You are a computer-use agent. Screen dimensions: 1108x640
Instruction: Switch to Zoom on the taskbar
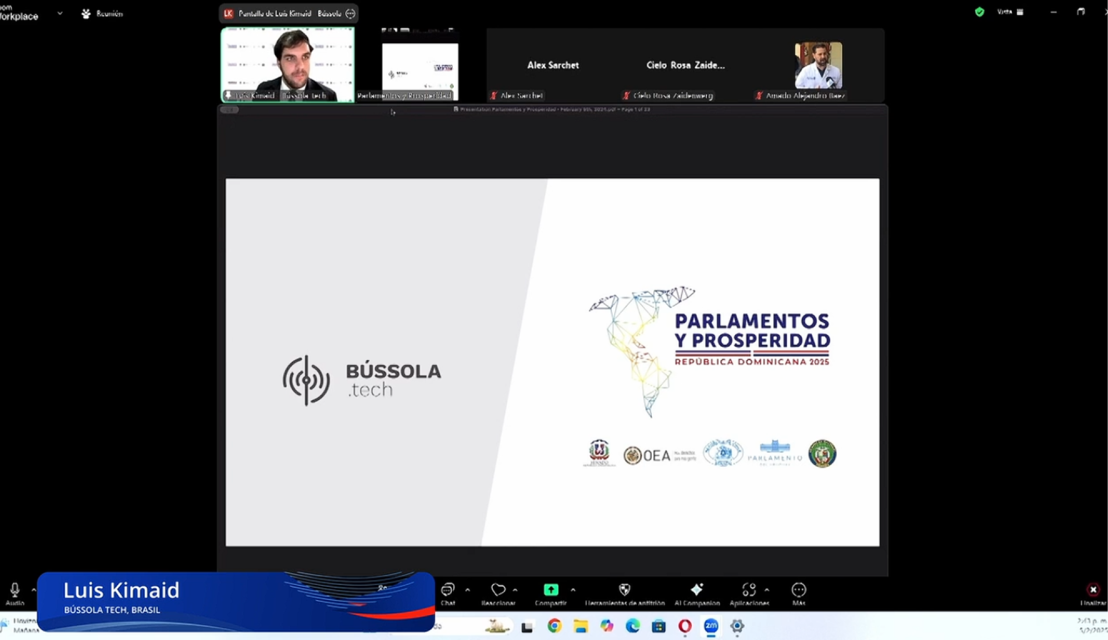[x=711, y=626]
